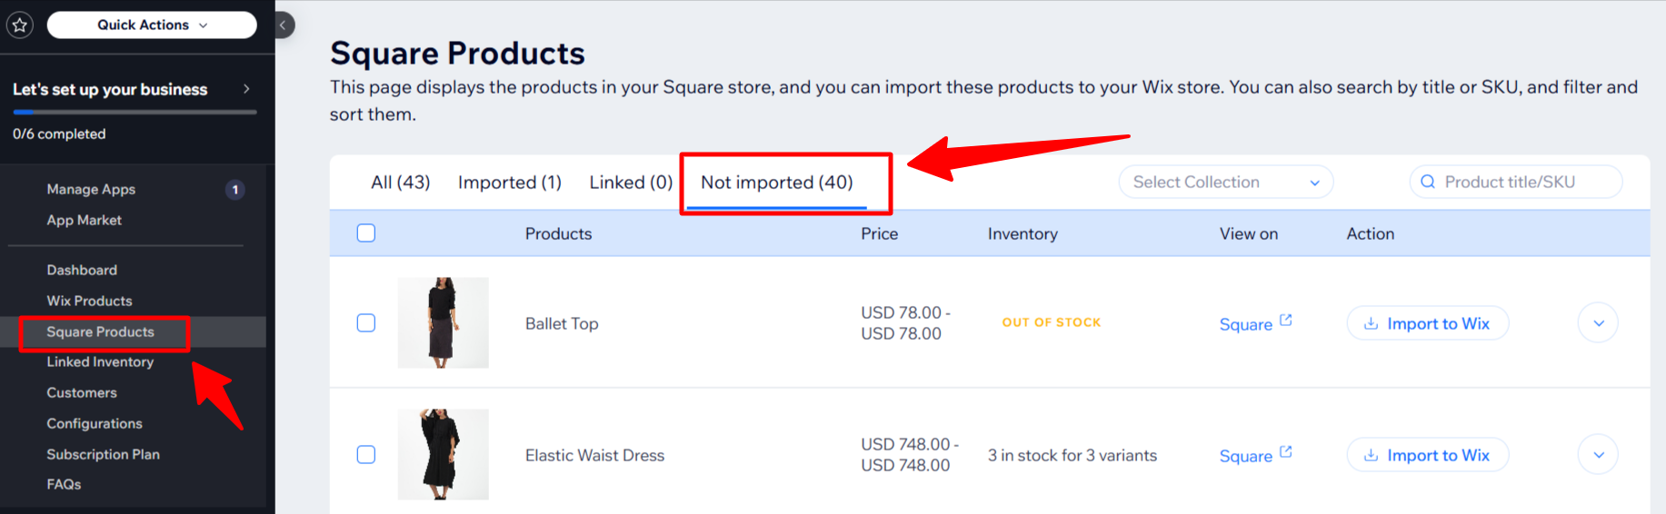Click download icon in Ballet Top import button
1666x514 pixels.
pos(1371,324)
